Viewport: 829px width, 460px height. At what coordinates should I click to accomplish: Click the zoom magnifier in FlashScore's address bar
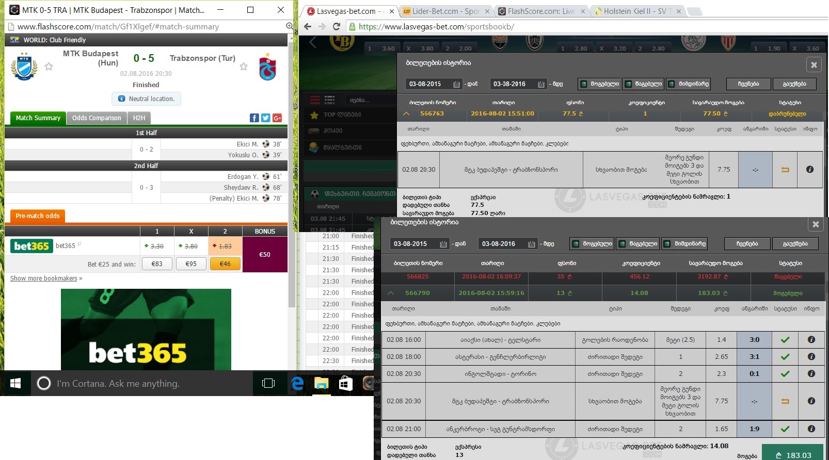(290, 26)
